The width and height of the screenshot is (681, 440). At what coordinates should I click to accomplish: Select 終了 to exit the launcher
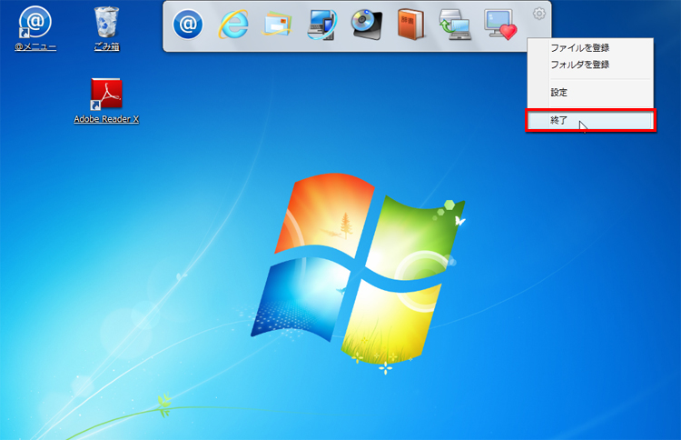tap(590, 120)
